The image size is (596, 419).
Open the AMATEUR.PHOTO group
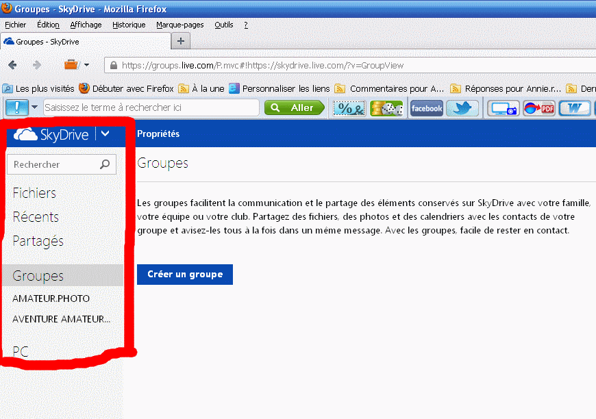pyautogui.click(x=51, y=299)
